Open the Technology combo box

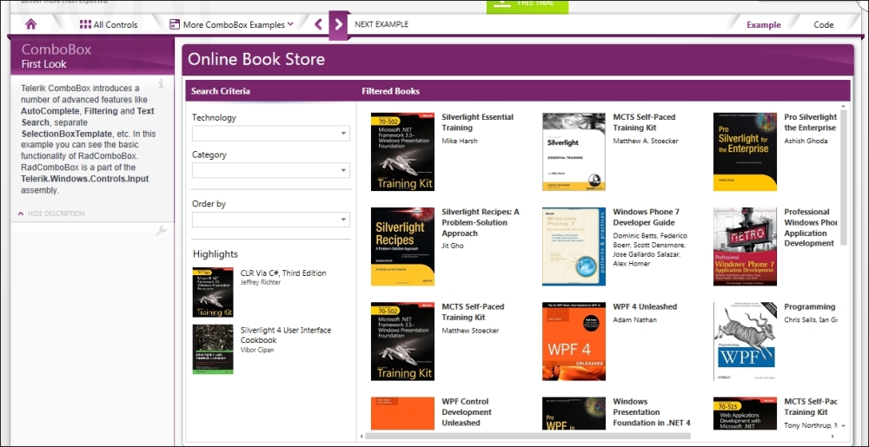pos(271,134)
